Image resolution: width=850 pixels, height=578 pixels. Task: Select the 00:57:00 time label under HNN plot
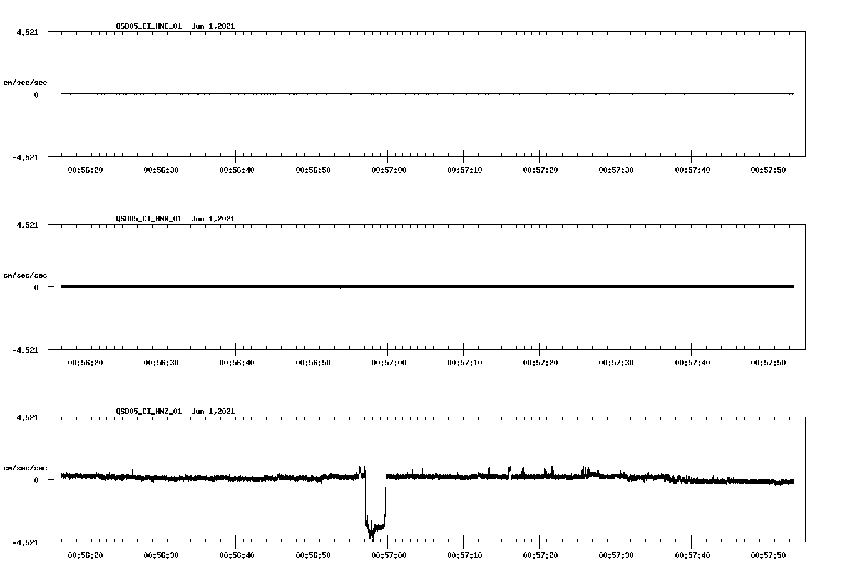click(x=389, y=362)
